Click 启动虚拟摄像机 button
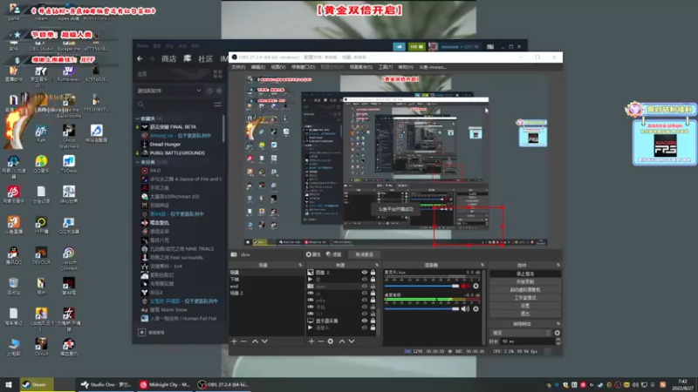This screenshot has height=392, width=698. pos(525,290)
